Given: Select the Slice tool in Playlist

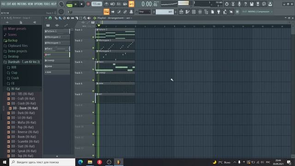Looking at the screenshot, I should [77, 18].
